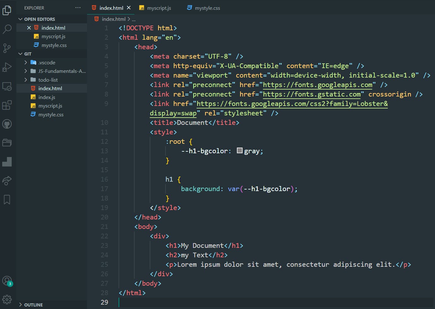Open the Source Control view icon
The height and width of the screenshot is (309, 435).
coord(7,48)
